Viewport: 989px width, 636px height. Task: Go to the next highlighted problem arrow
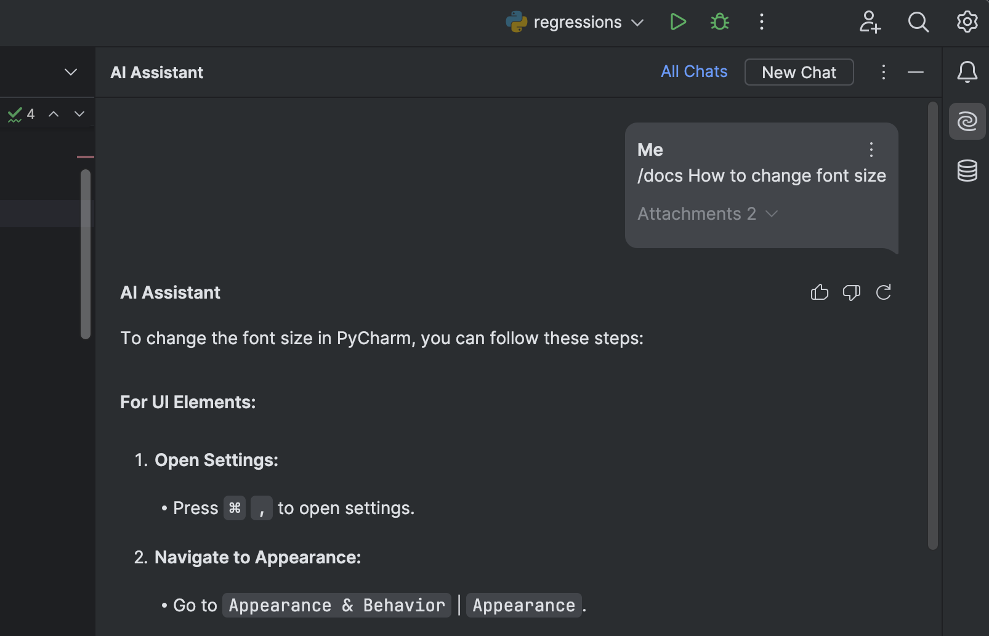(x=79, y=114)
